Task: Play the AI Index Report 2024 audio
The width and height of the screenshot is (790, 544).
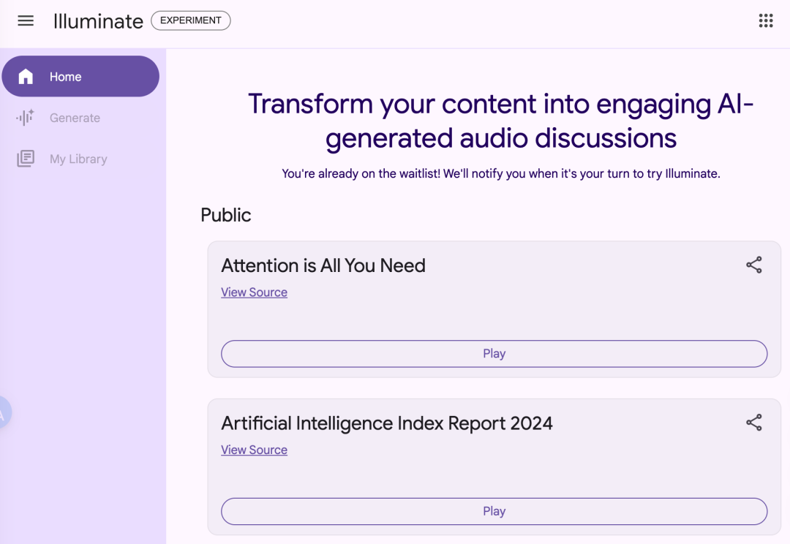Action: coord(494,511)
